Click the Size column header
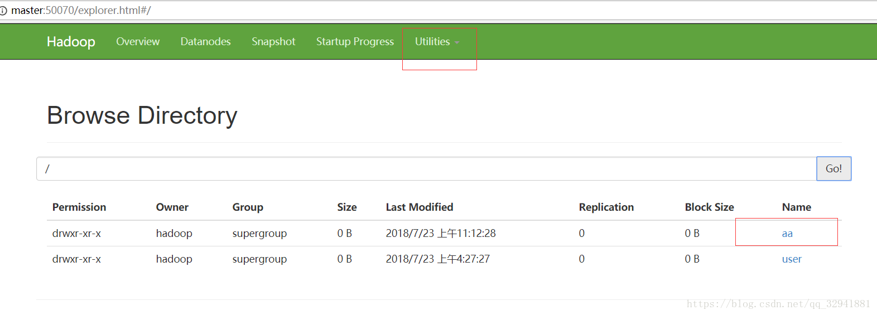This screenshot has width=877, height=315. click(x=347, y=207)
